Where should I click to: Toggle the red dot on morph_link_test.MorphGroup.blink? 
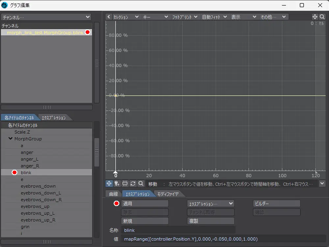click(x=88, y=32)
